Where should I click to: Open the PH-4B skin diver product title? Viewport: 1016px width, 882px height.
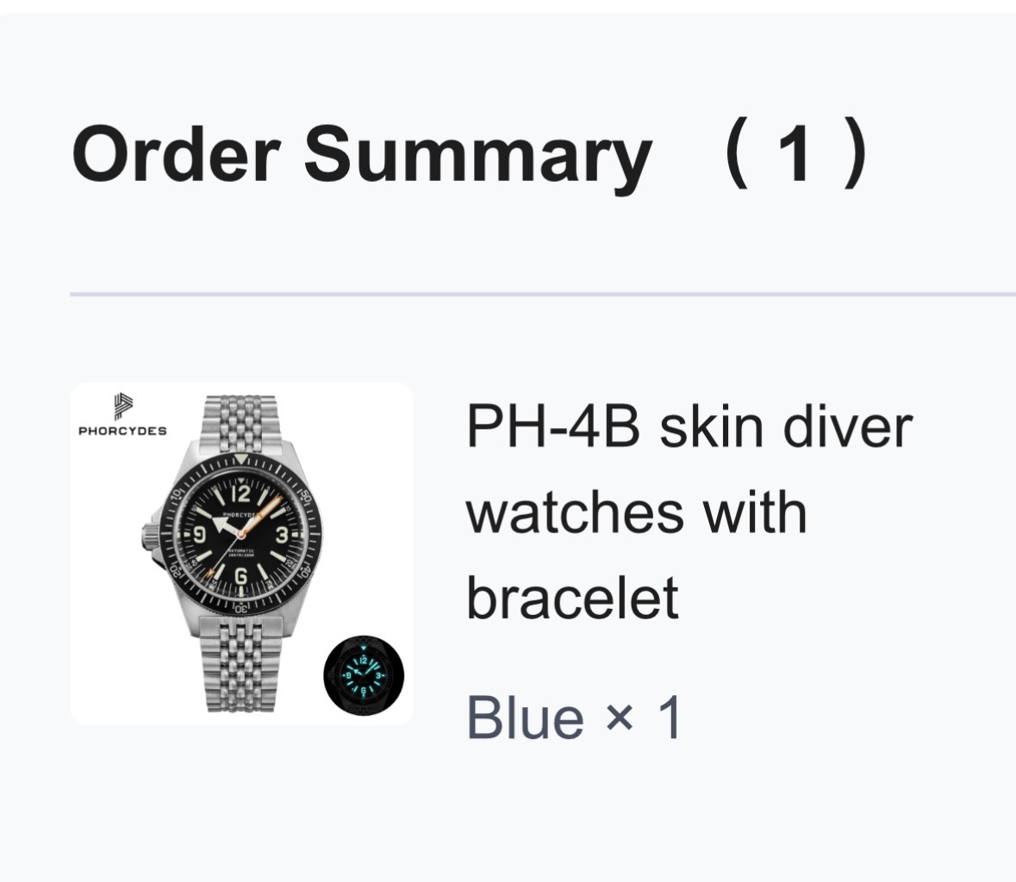tap(688, 427)
